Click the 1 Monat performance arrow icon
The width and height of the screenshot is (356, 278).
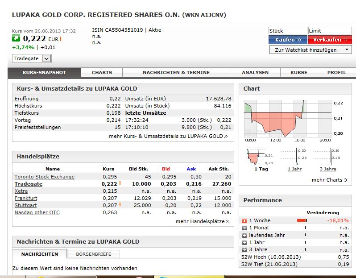point(244,228)
